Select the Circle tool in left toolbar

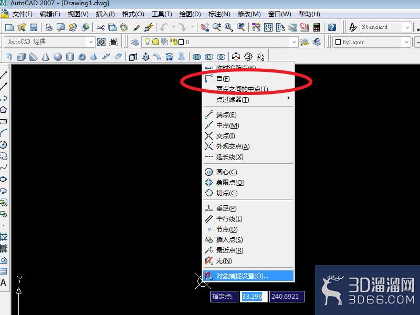click(x=4, y=145)
